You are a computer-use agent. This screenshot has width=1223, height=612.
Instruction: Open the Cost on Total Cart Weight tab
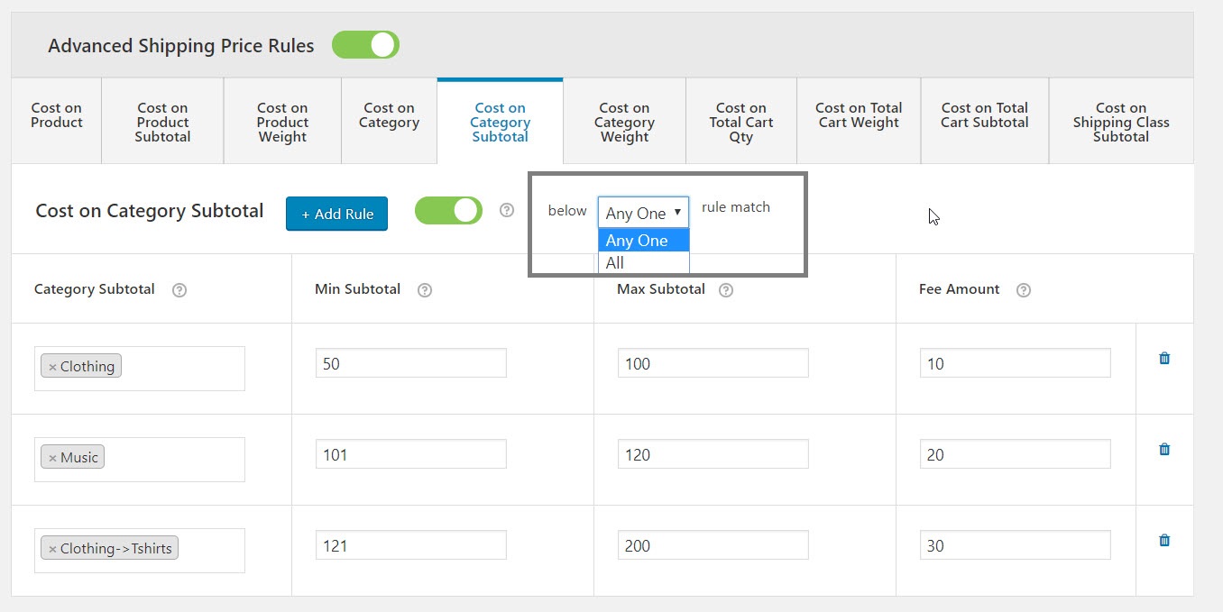click(x=858, y=114)
